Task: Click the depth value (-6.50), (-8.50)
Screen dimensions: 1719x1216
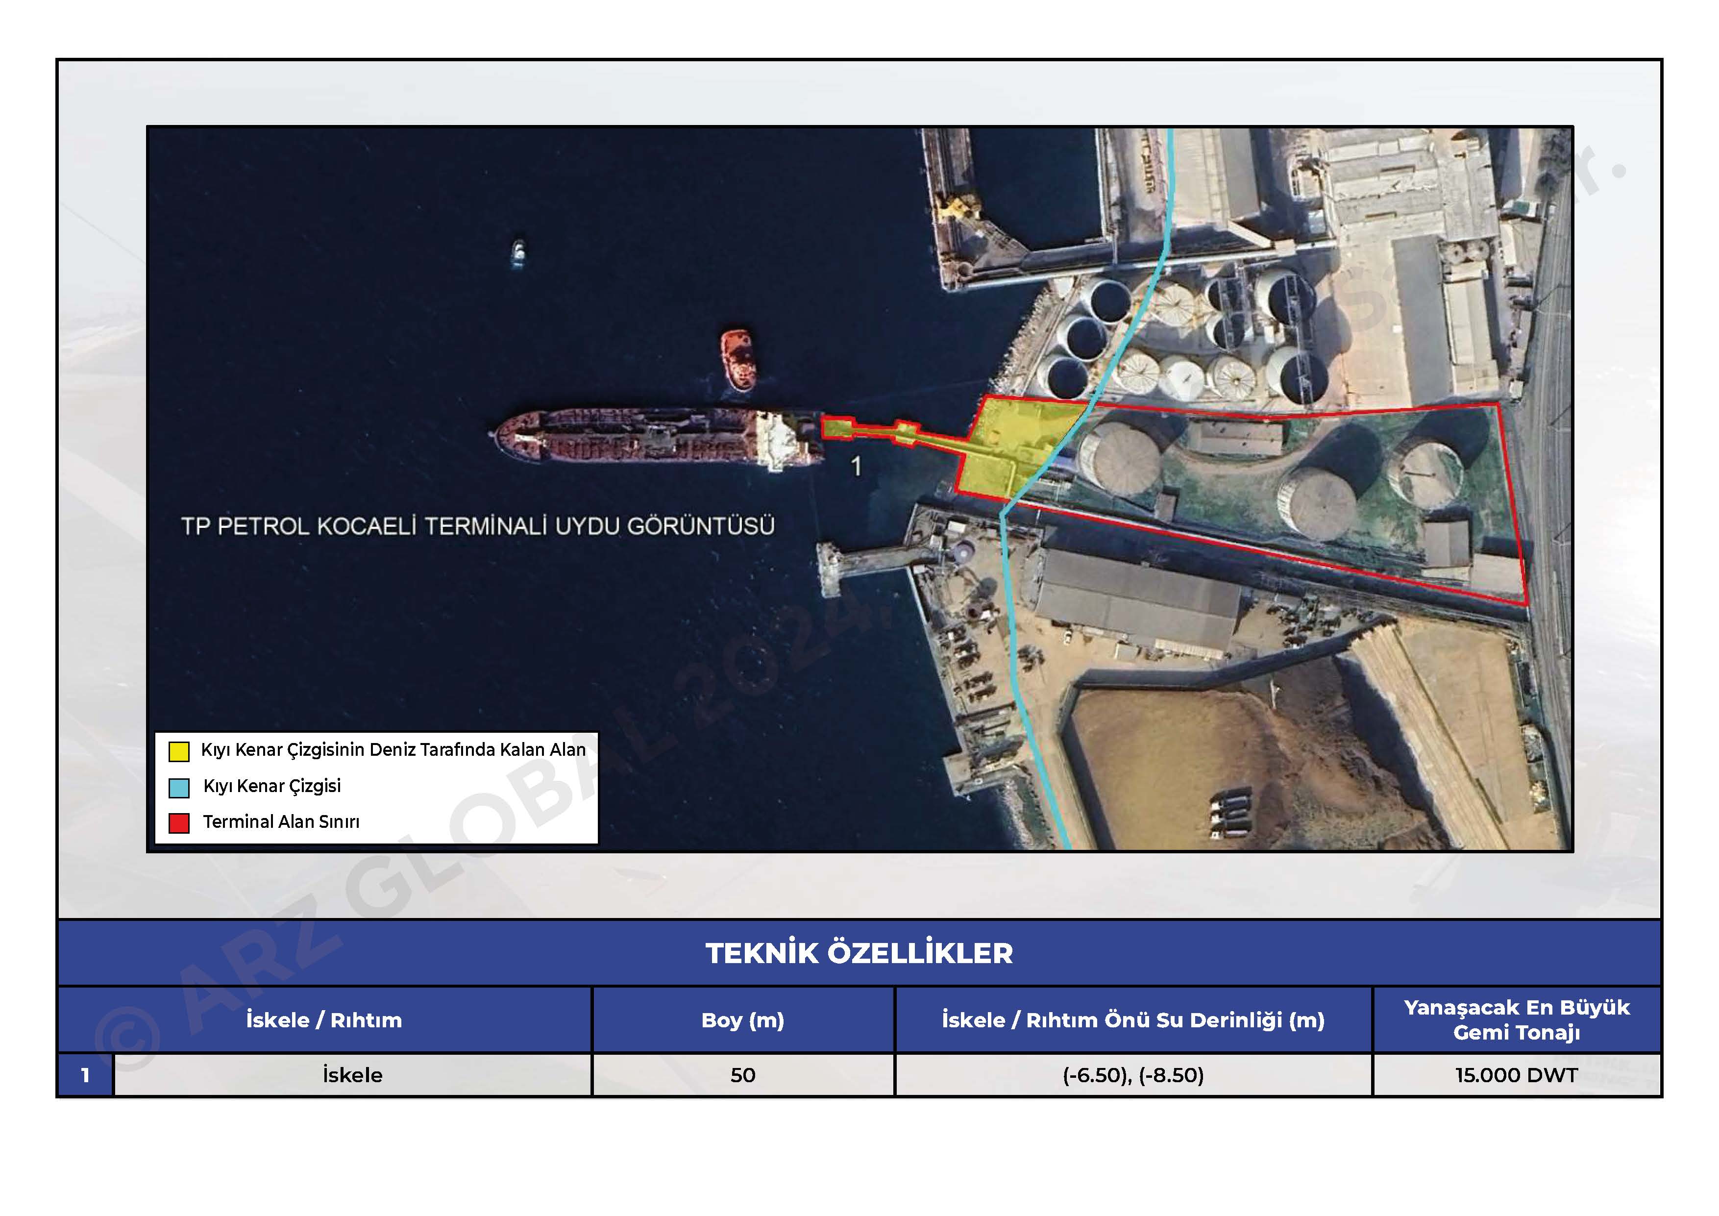Action: tap(1133, 1075)
